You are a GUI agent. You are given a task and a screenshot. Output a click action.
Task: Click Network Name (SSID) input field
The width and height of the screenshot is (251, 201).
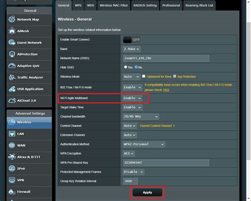pos(166,58)
